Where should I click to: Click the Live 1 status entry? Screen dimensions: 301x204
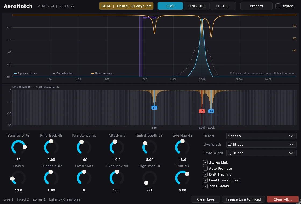point(8,199)
